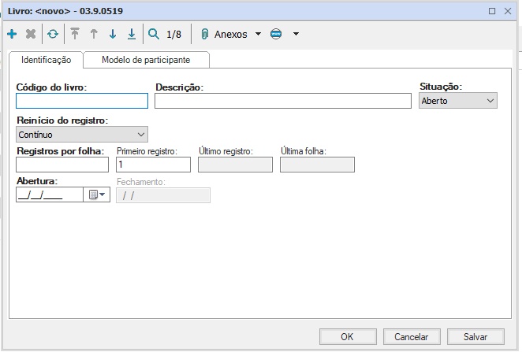Image resolution: width=522 pixels, height=352 pixels.
Task: Click the magnifier search icon
Action: [154, 35]
